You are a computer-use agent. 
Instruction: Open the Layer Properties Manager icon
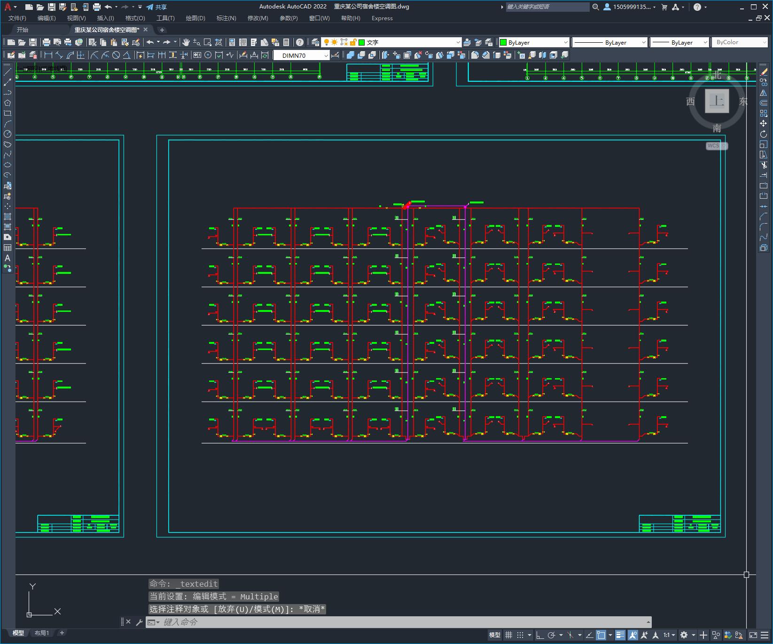315,42
